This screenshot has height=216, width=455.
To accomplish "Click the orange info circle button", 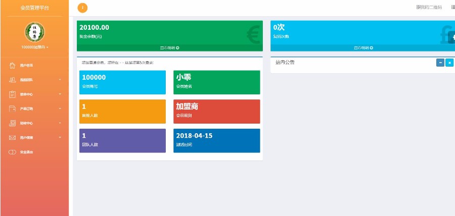I will 82,8.
